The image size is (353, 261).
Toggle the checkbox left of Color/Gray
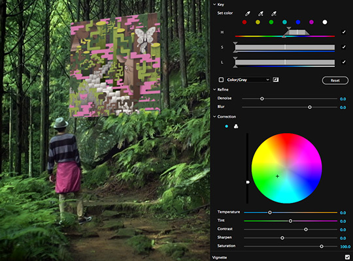pos(221,80)
